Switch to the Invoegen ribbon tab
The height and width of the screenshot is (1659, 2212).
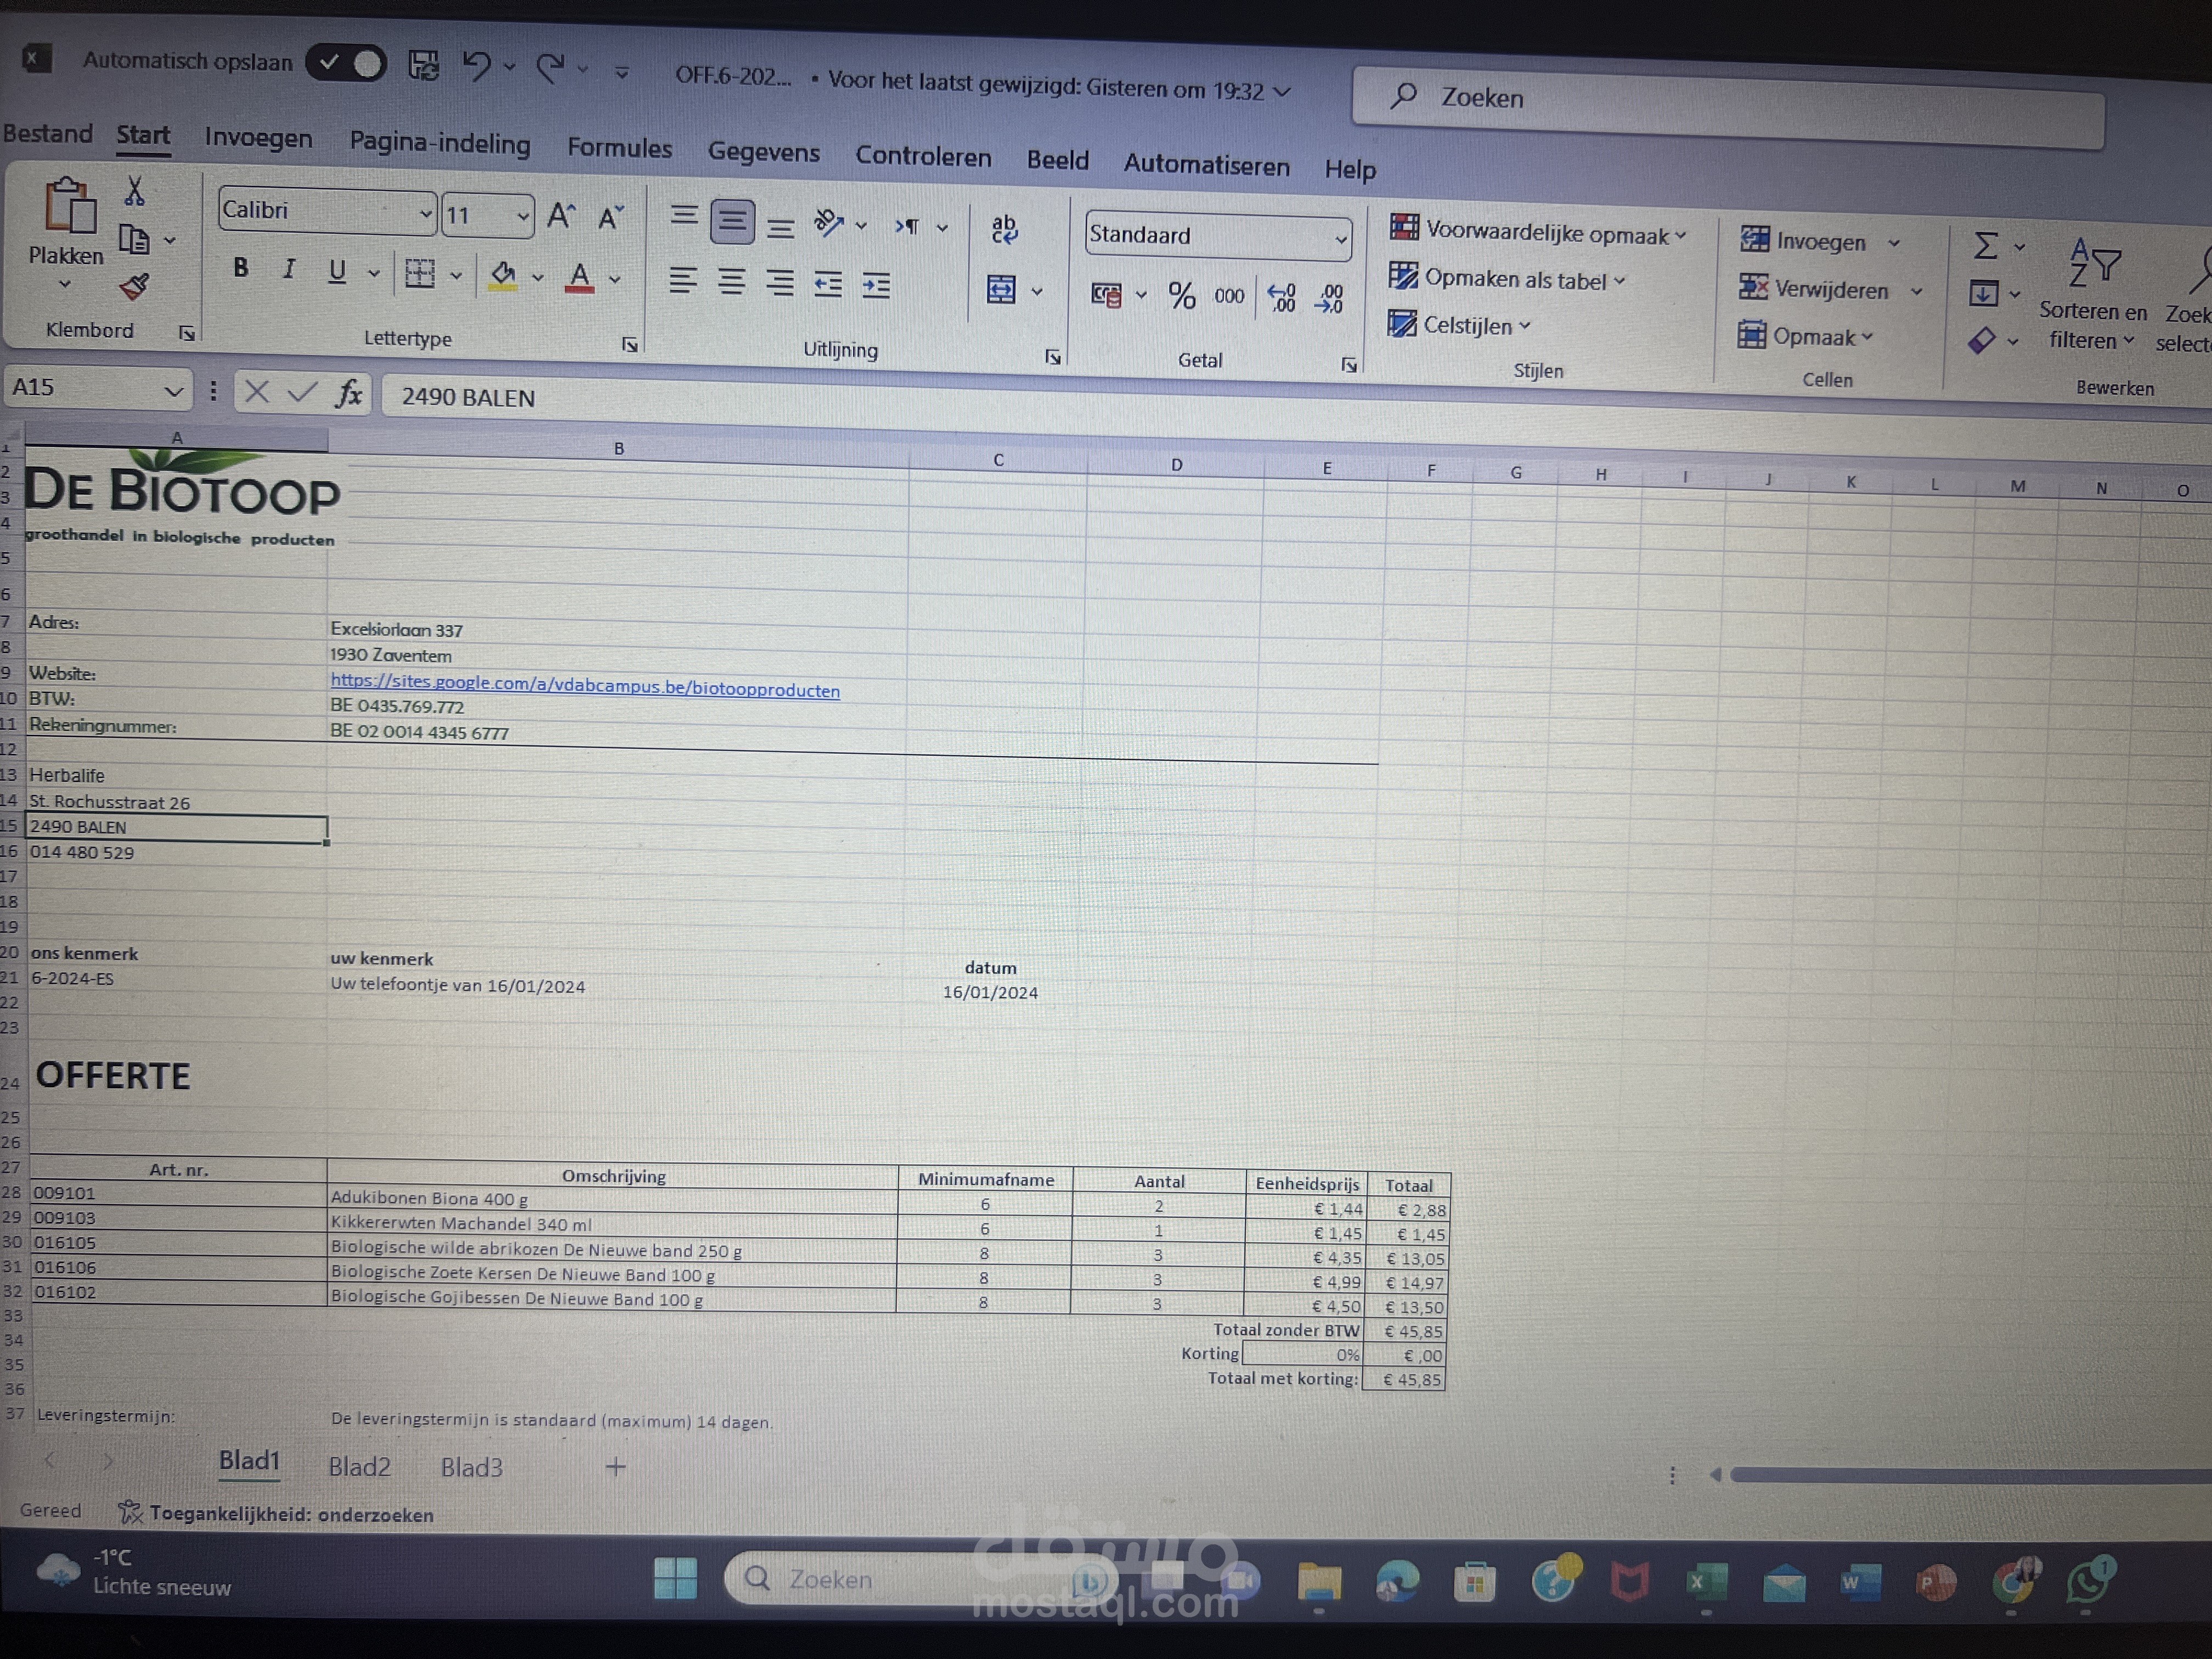click(x=258, y=138)
